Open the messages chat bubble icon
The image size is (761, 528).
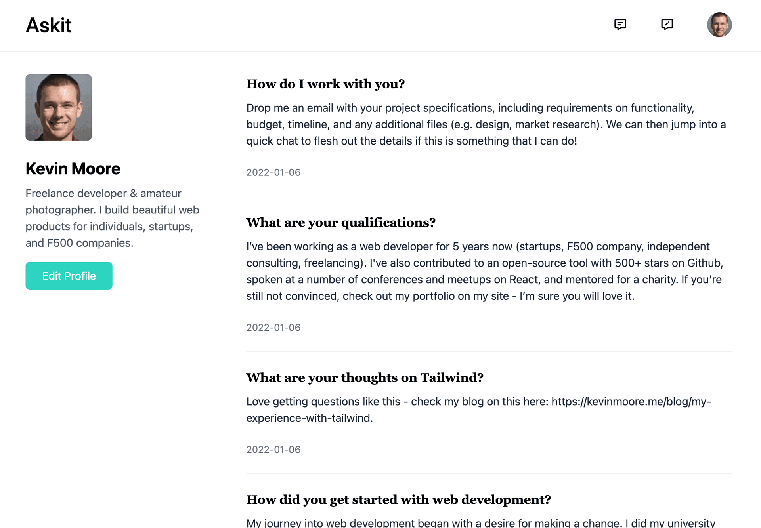[620, 25]
